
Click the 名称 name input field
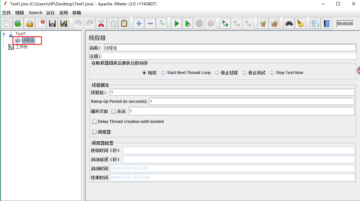pos(230,48)
